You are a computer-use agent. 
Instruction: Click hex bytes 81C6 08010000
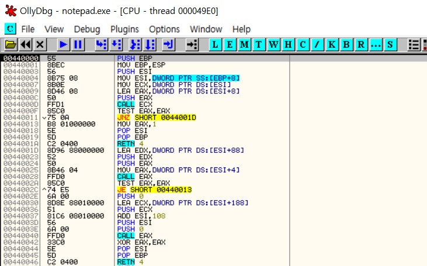pos(75,216)
